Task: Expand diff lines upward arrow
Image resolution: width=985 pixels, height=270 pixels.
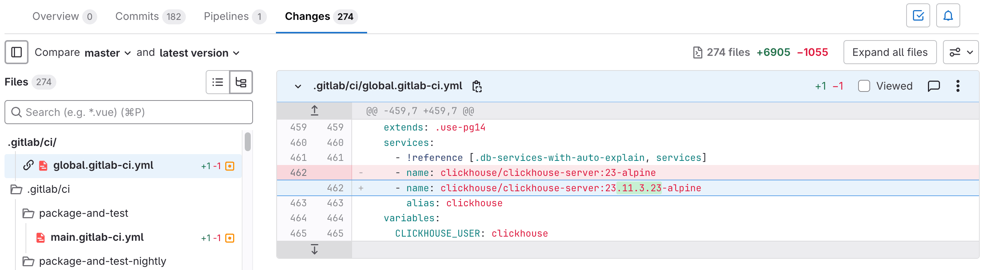Action: (314, 111)
